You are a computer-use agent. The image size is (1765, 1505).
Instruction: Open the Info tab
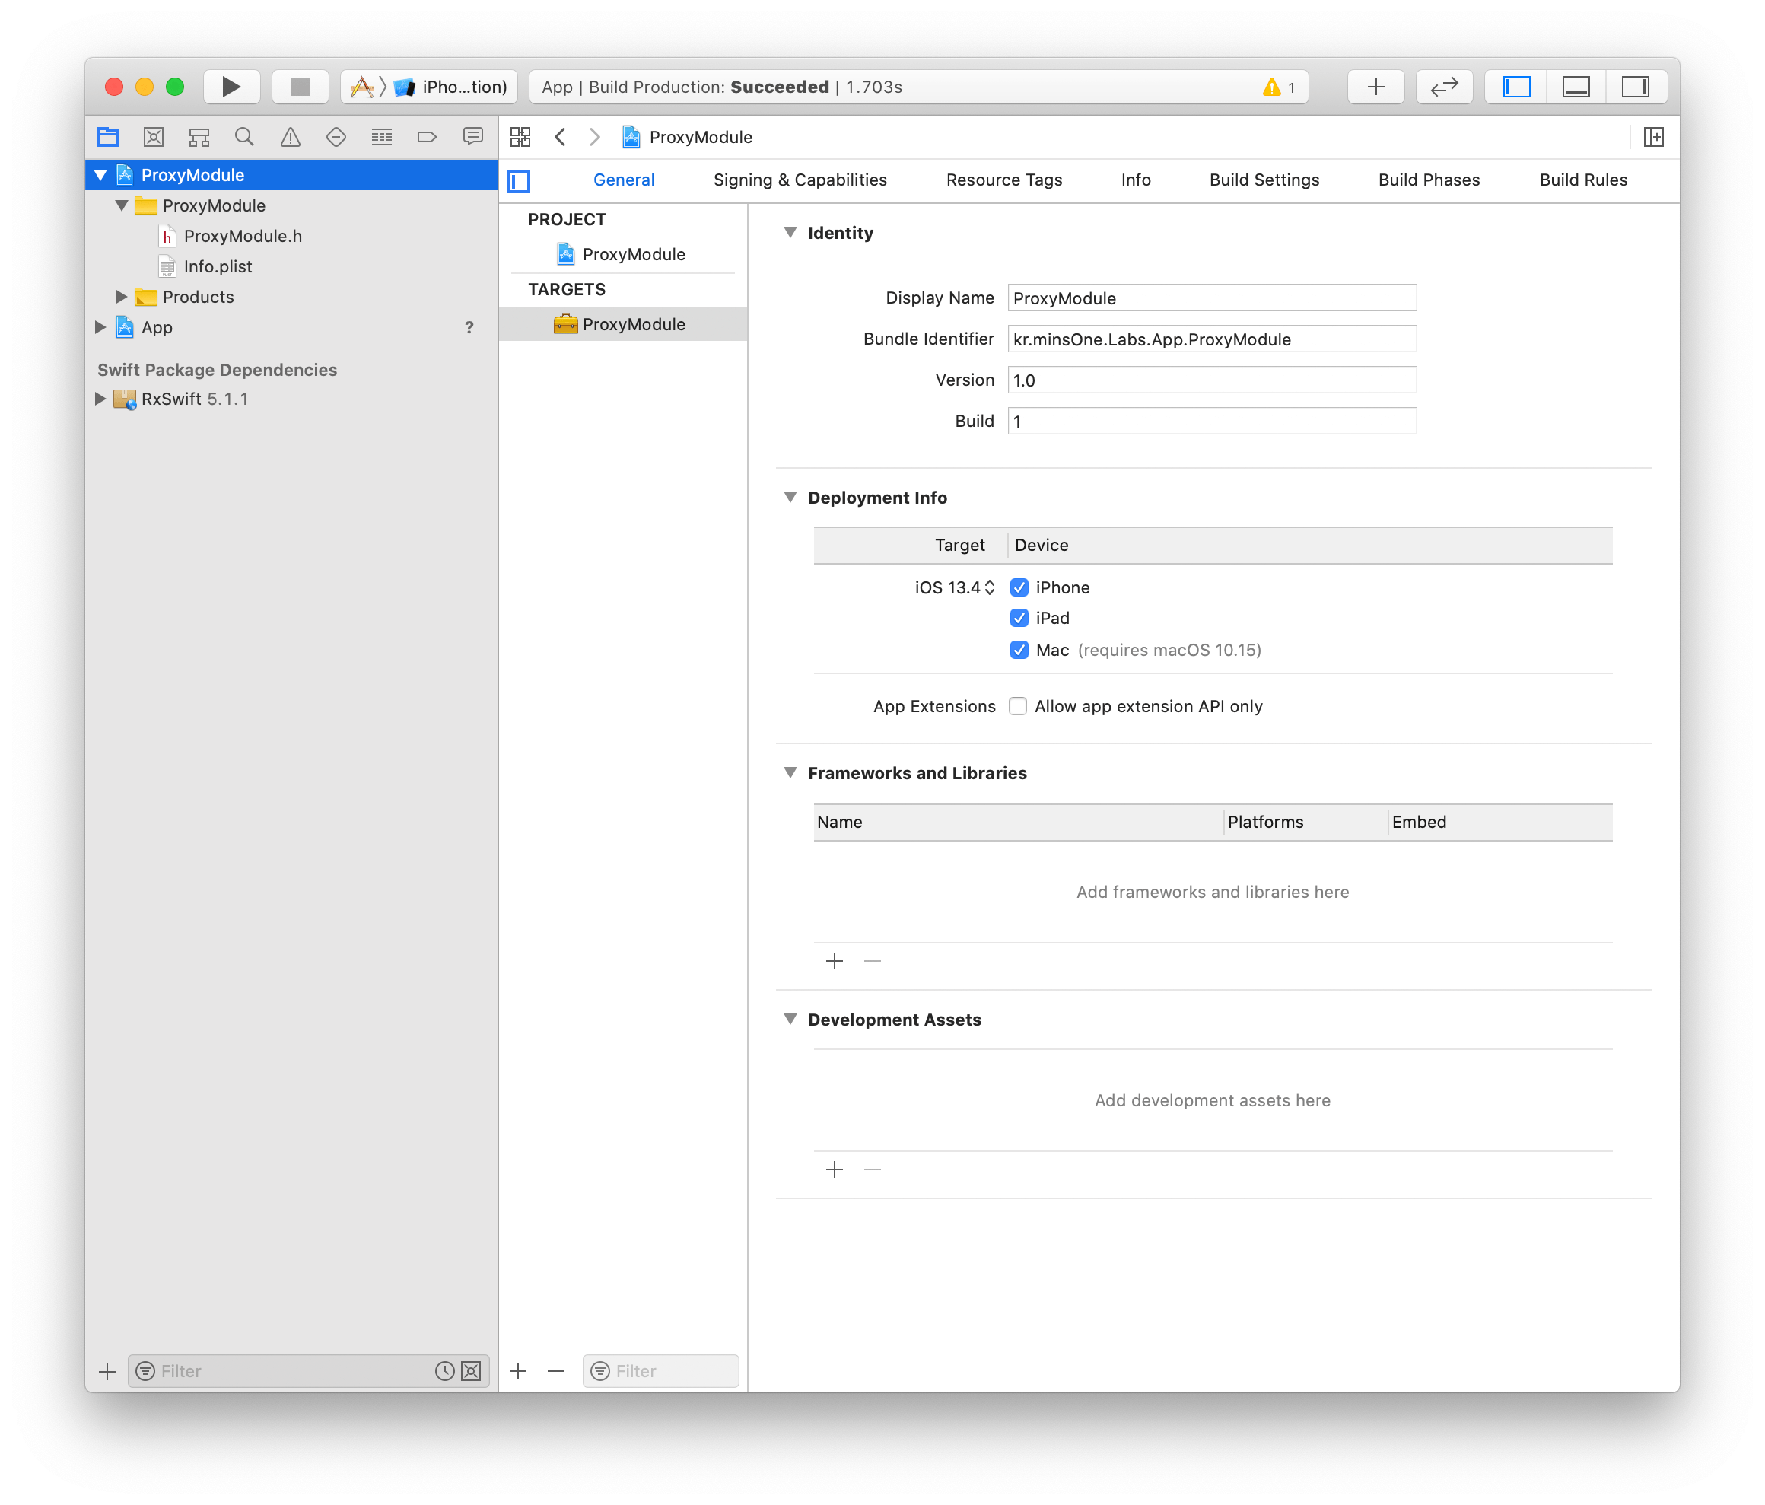point(1136,180)
